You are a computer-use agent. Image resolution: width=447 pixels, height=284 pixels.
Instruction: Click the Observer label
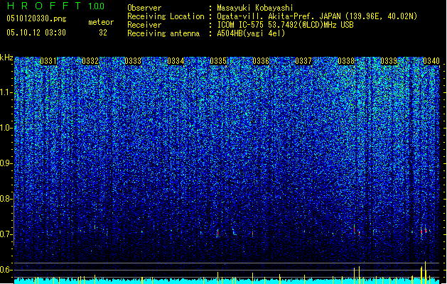pyautogui.click(x=144, y=8)
